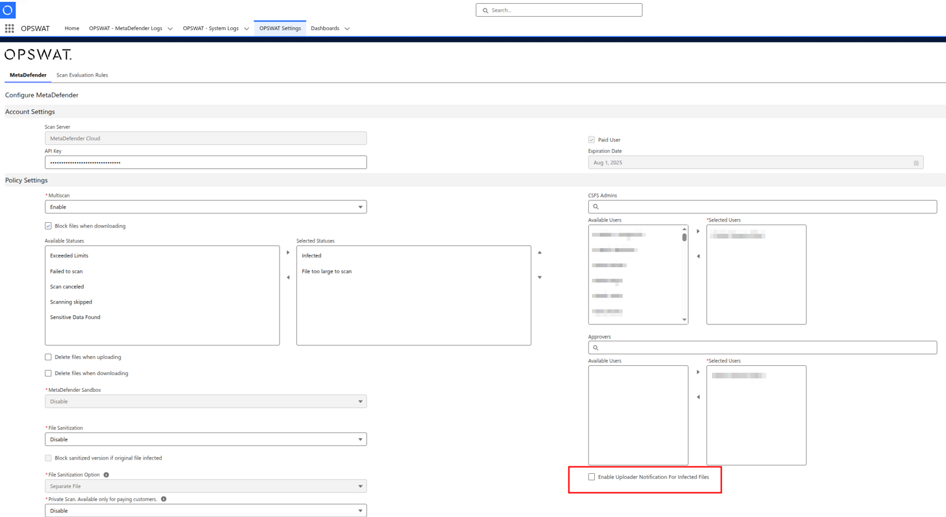Move selected status down with down arrow
The height and width of the screenshot is (517, 946).
click(x=540, y=278)
